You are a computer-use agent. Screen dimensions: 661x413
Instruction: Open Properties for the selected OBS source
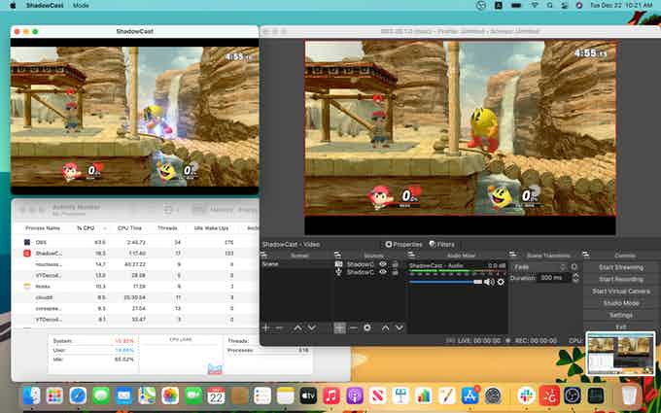403,245
